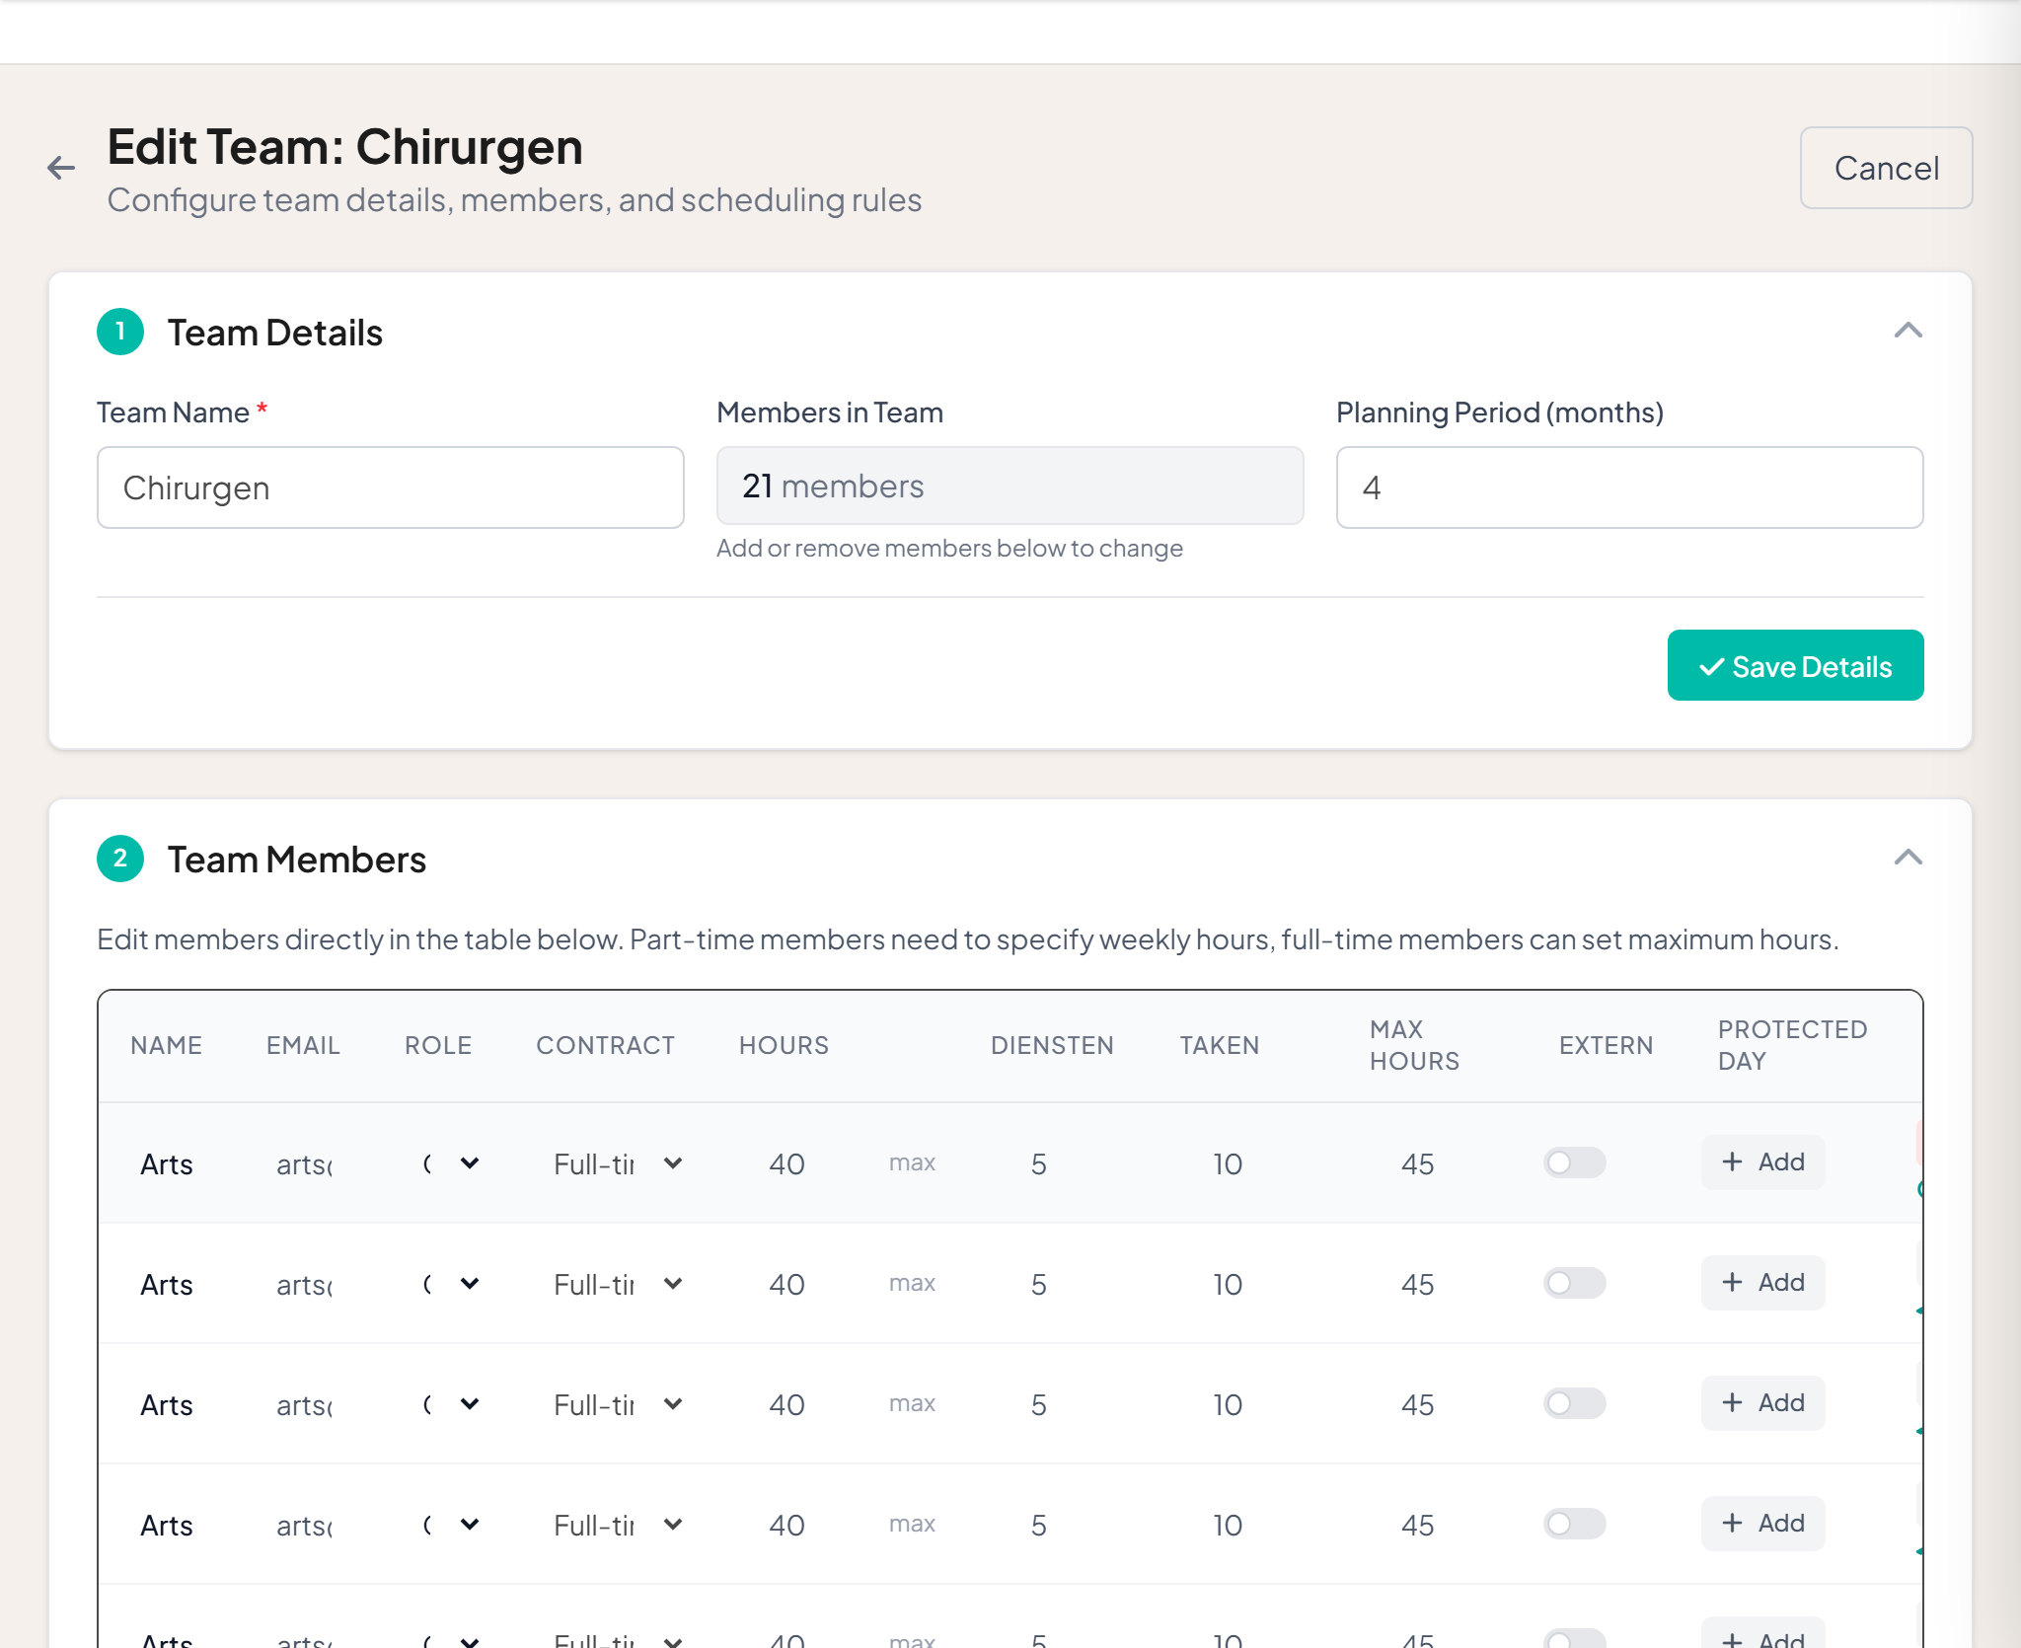Add a protected day for the third member
The width and height of the screenshot is (2021, 1648).
[1762, 1402]
